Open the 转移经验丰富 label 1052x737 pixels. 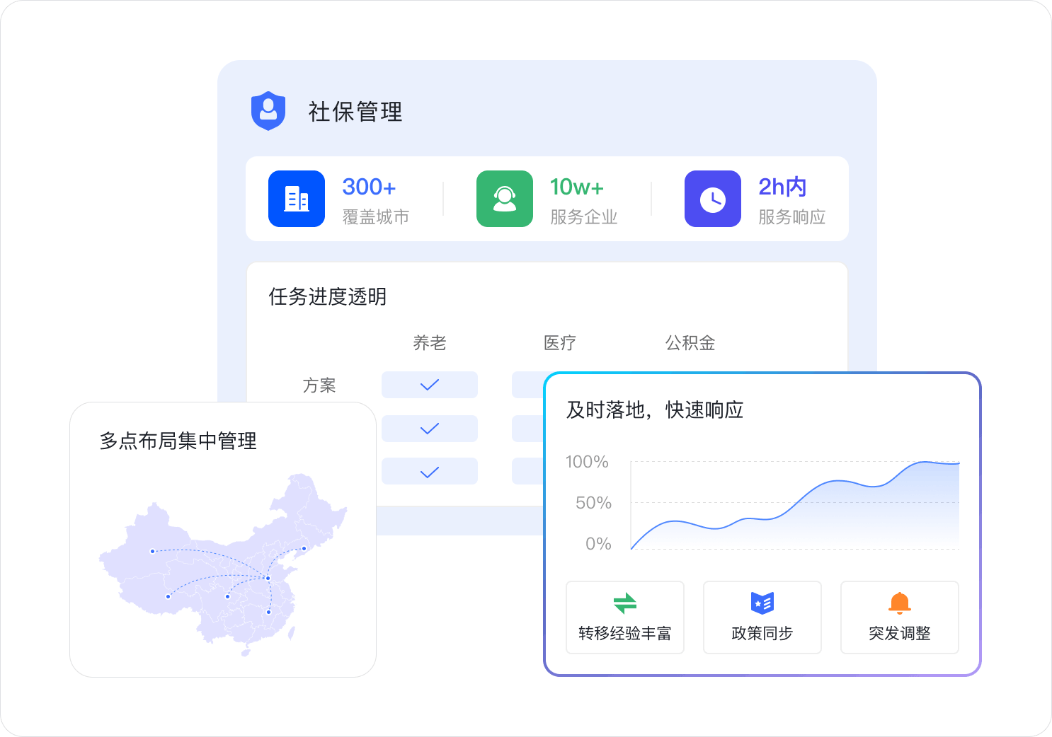(x=625, y=633)
